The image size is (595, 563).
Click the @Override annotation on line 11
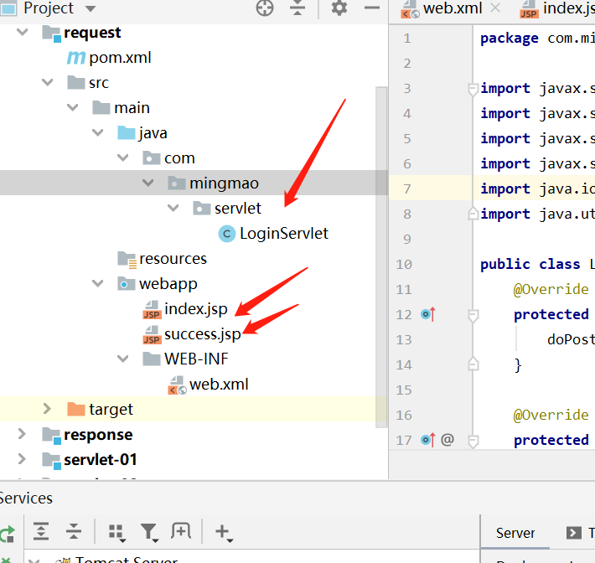[x=551, y=289]
